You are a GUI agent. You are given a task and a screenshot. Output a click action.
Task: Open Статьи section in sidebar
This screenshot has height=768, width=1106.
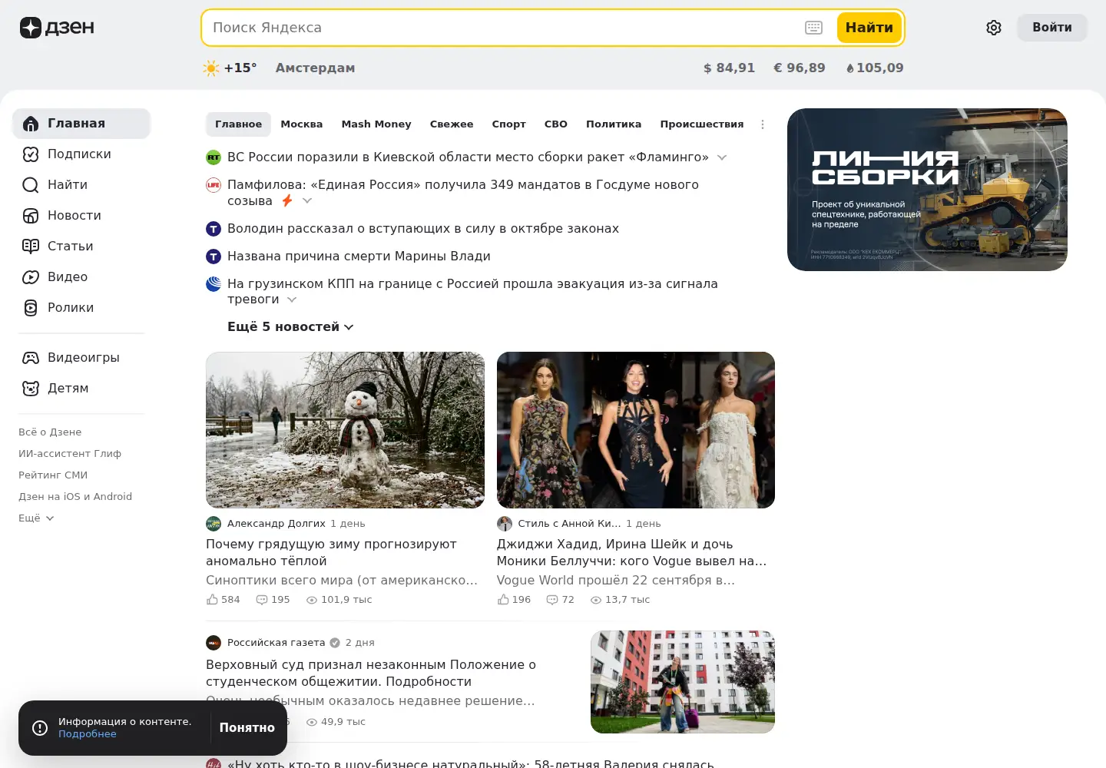click(81, 247)
